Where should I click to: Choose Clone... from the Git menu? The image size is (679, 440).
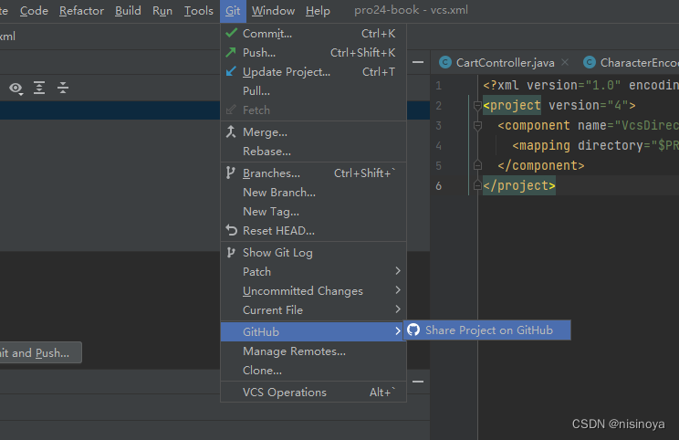pyautogui.click(x=314, y=371)
